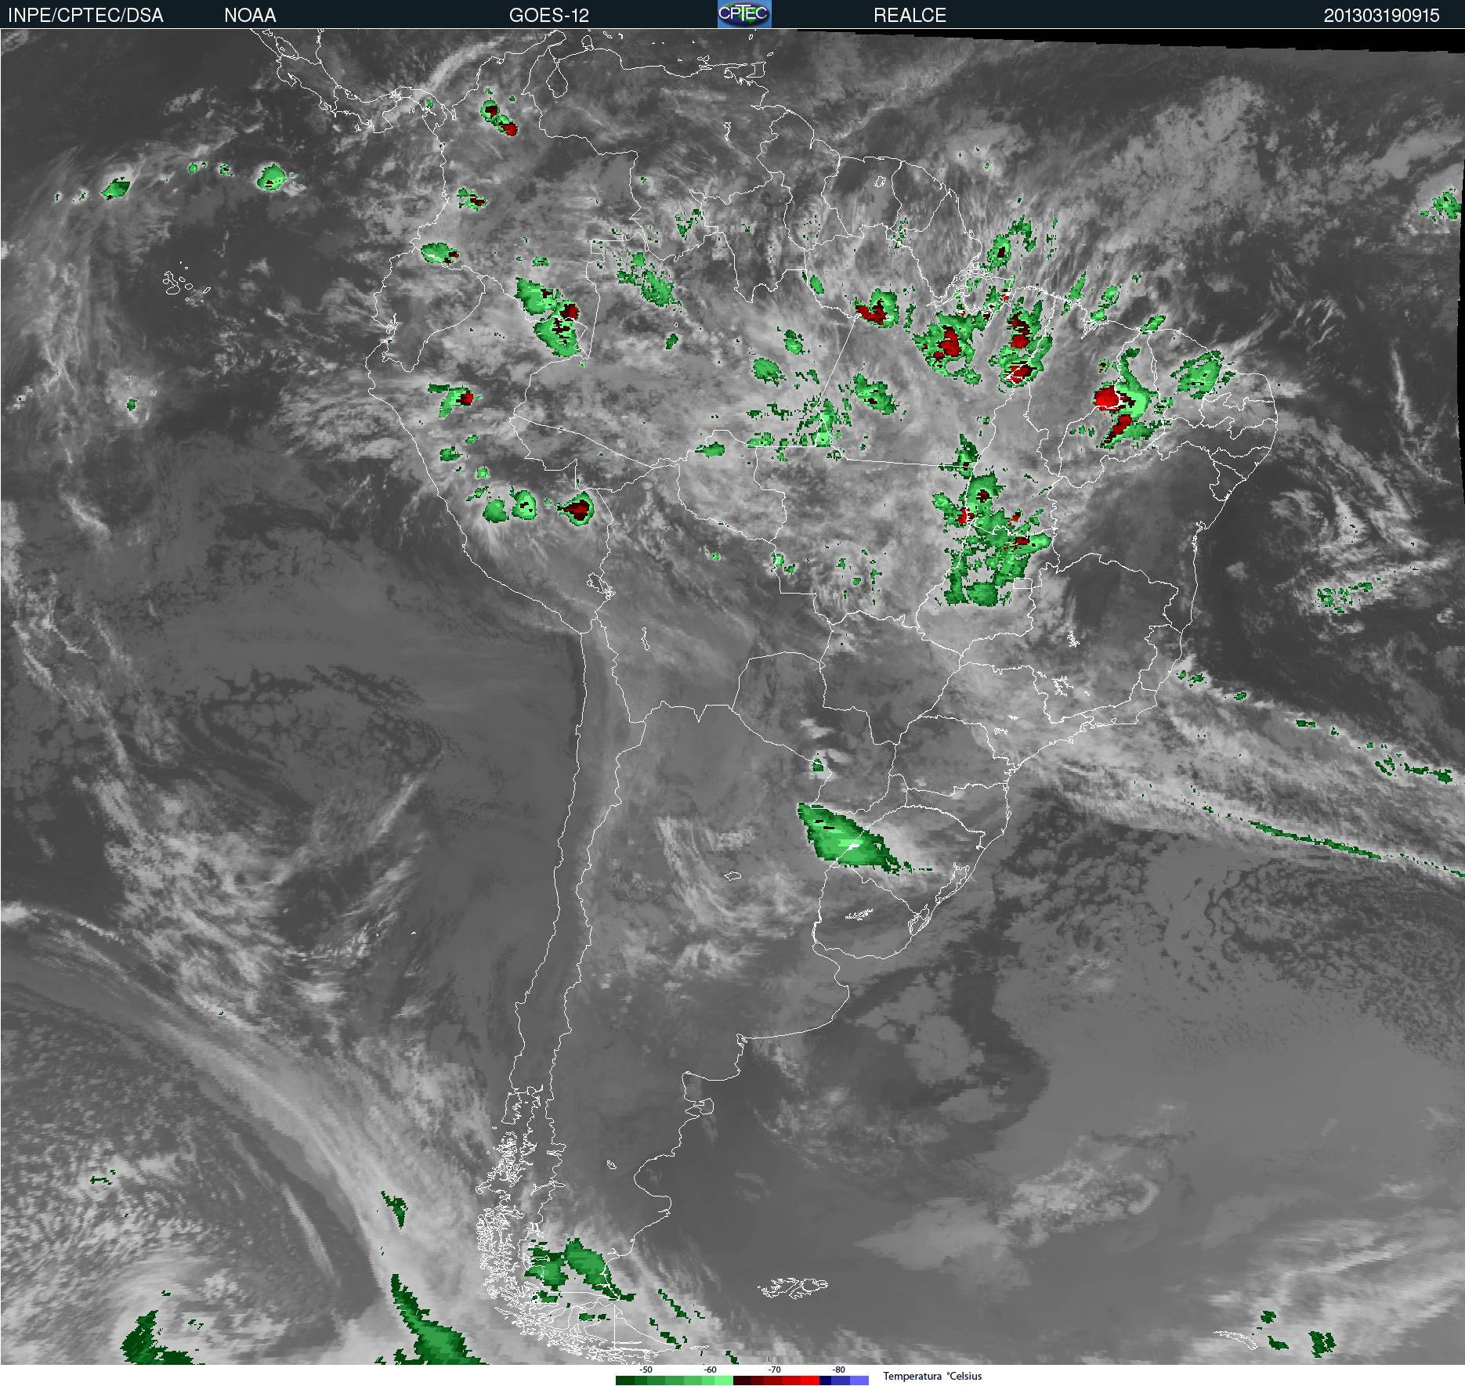Pick the light blue legend swatch

[x=859, y=1381]
